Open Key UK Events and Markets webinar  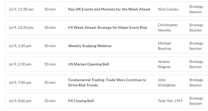(x=109, y=9)
